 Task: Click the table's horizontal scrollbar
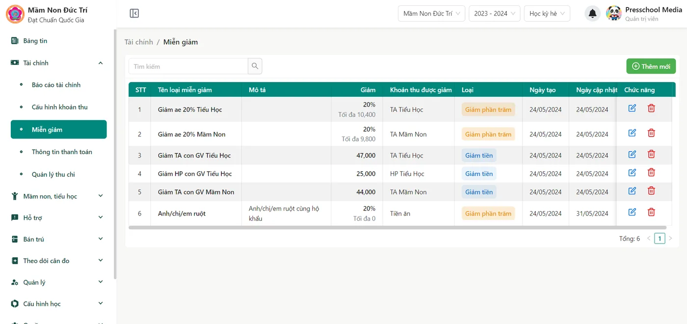(x=397, y=227)
